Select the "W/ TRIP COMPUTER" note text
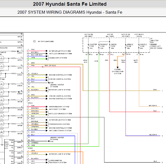This screenshot has width=166, height=164. point(46,41)
